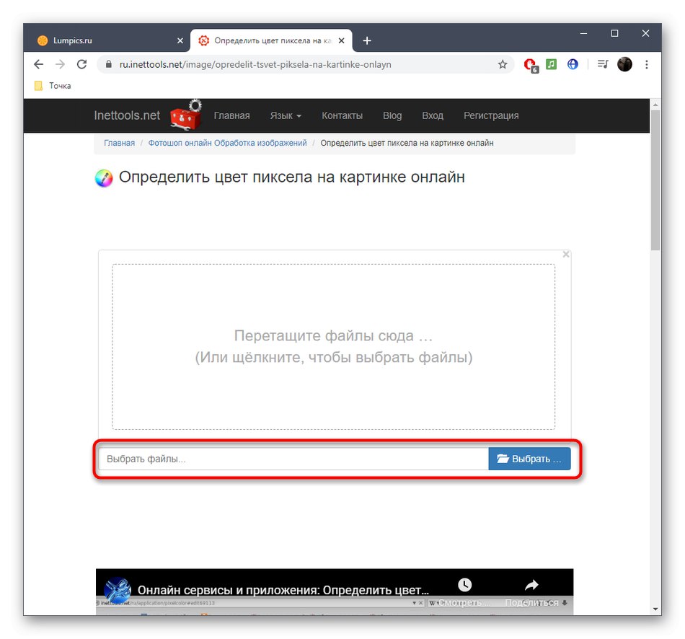Image resolution: width=685 pixels, height=639 pixels.
Task: Expand the Язык language dropdown
Action: click(x=286, y=116)
